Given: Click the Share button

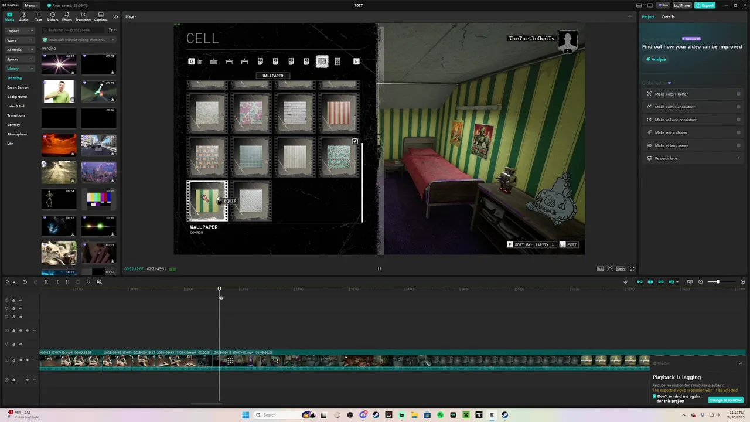Looking at the screenshot, I should (x=683, y=5).
